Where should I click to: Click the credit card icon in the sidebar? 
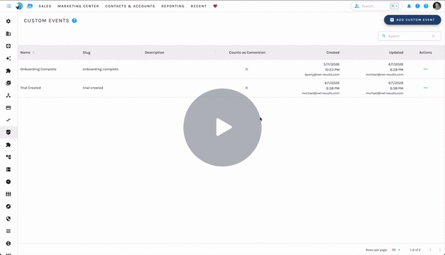pos(9,108)
